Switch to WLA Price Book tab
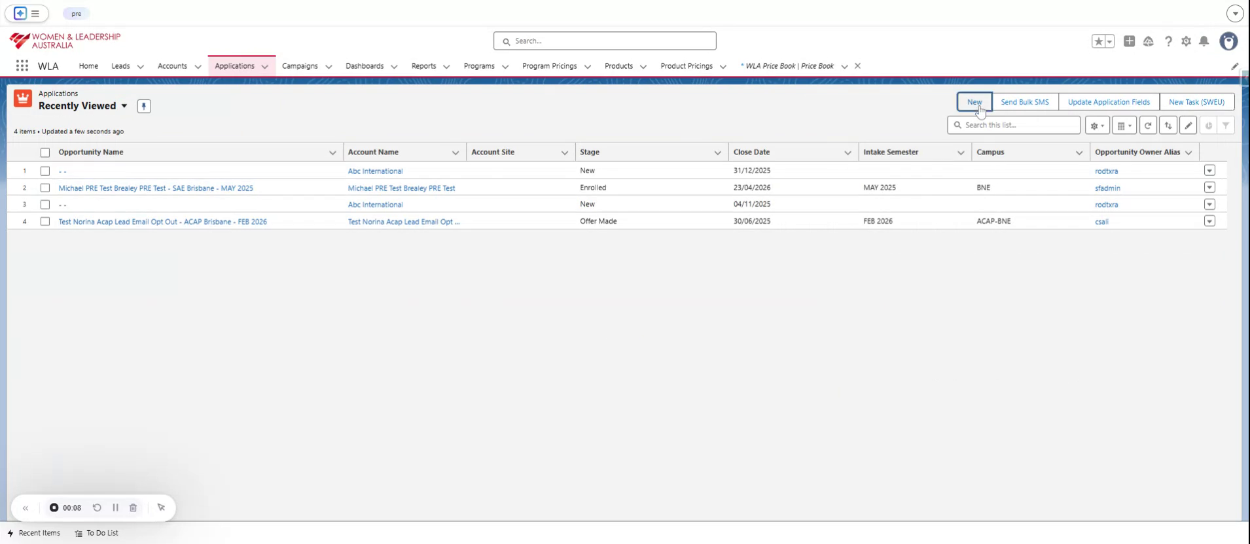The width and height of the screenshot is (1250, 544). (x=789, y=66)
